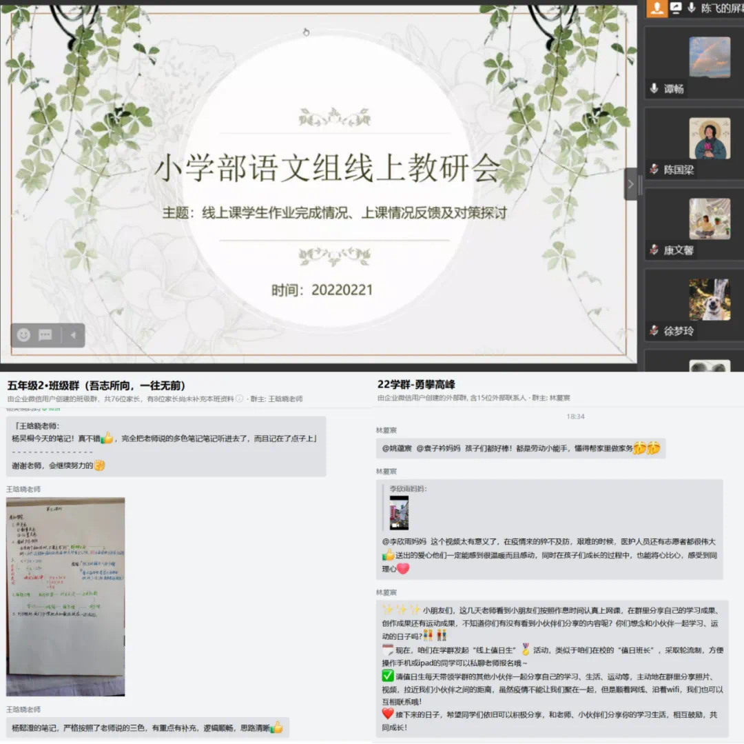Select 康文馨's avatar thumbnail
This screenshot has height=744, width=744.
click(x=710, y=219)
